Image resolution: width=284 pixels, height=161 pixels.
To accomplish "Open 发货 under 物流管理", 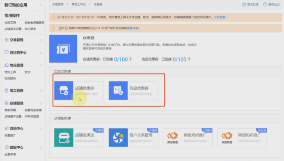I will [27, 72].
